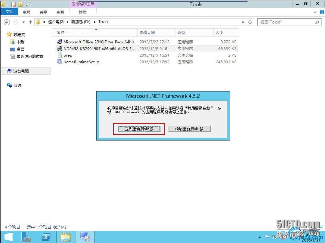
Task: Select the NDP452-KB2901907 file name
Action: click(x=99, y=49)
